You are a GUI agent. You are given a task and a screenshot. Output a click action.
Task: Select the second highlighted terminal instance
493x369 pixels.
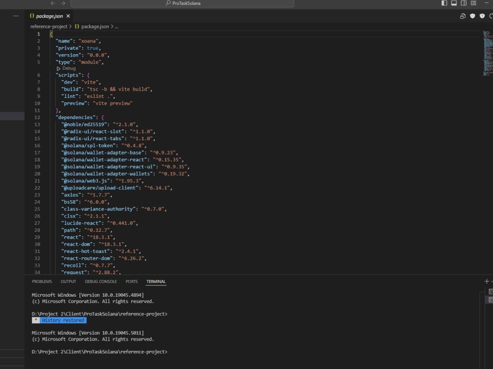tap(491, 300)
